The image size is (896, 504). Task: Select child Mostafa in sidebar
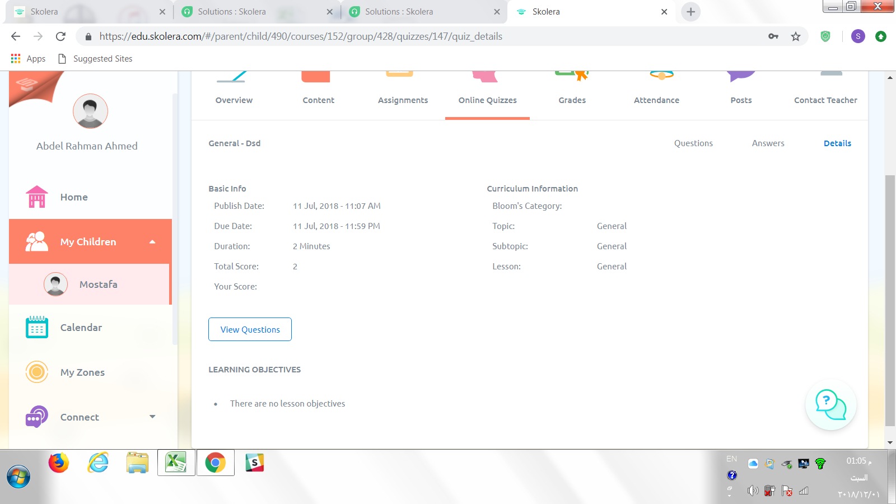tap(90, 284)
